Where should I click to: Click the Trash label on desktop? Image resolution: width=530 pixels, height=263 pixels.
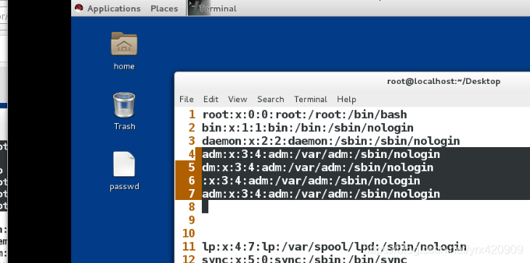124,127
